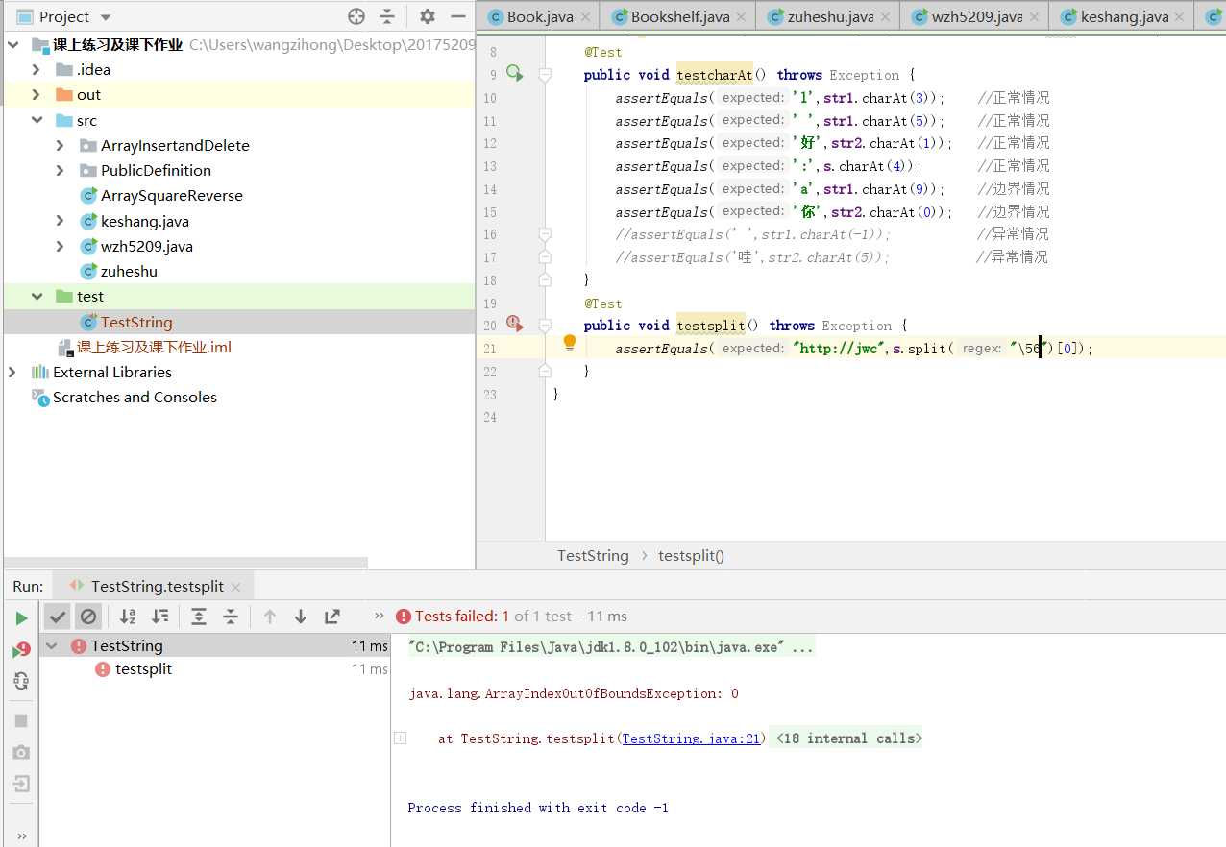Toggle show passed tests checkmark
Image resolution: width=1226 pixels, height=847 pixels.
(x=58, y=617)
